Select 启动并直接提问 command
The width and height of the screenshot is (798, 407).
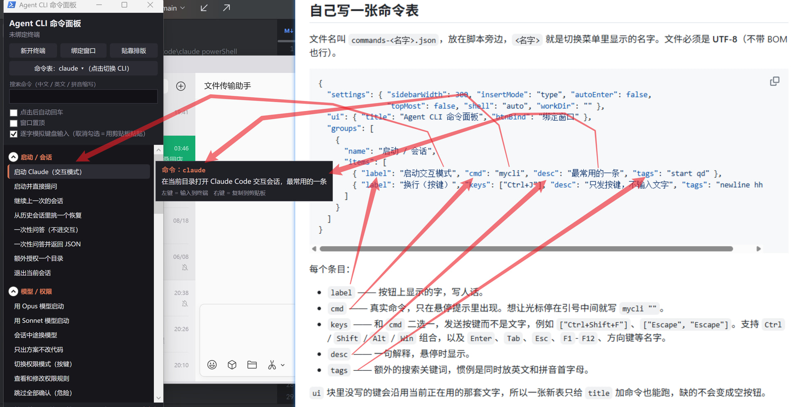tap(79, 186)
